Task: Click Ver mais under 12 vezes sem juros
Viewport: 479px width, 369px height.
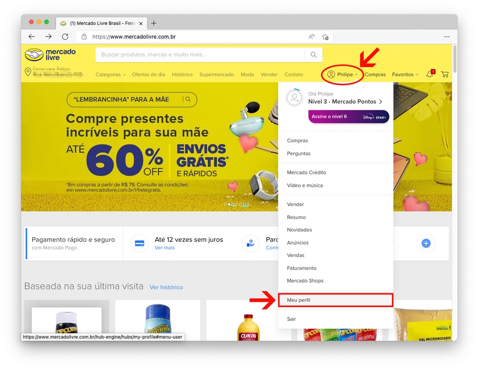Action: coord(165,248)
